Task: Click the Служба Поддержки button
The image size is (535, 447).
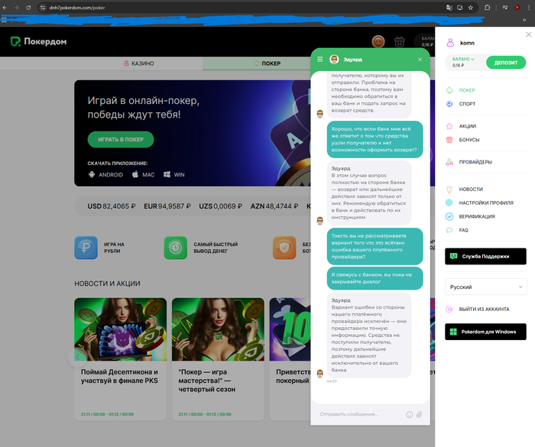Action: (485, 256)
